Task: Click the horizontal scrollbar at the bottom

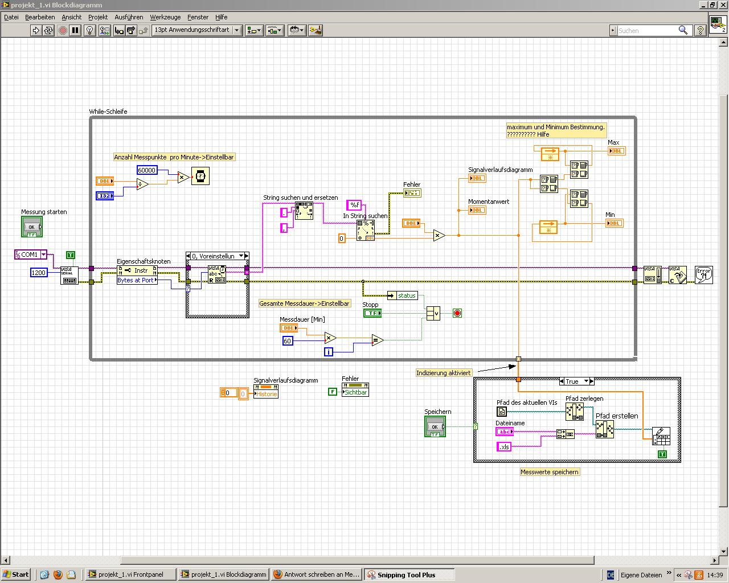Action: point(357,560)
